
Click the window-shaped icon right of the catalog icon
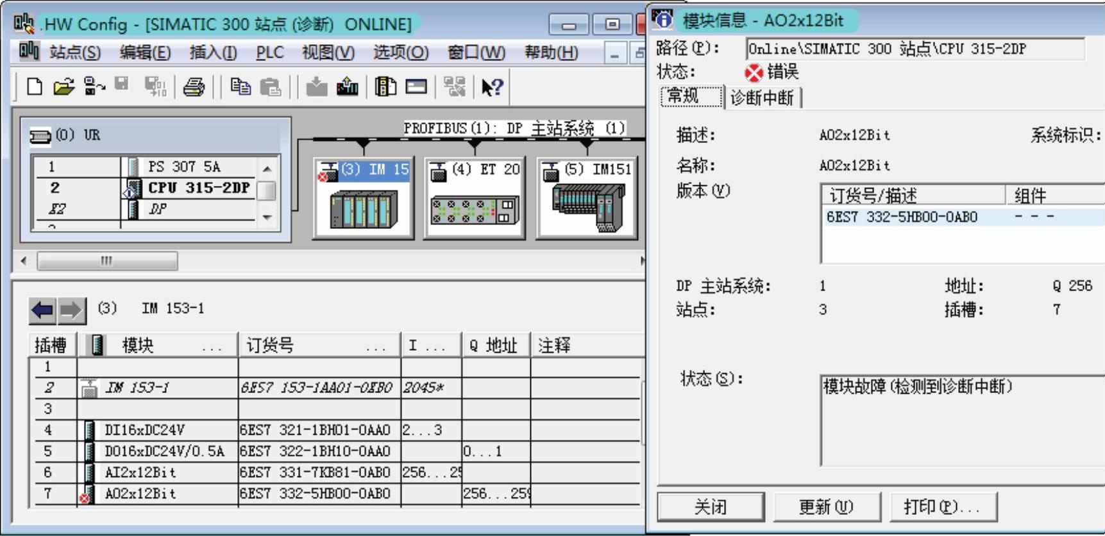click(x=416, y=87)
